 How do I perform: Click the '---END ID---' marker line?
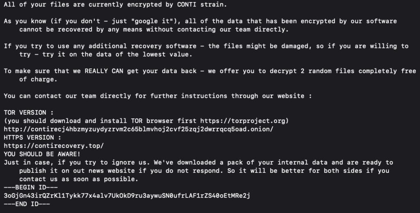(27, 204)
